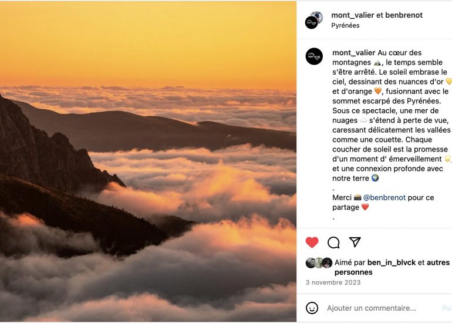
Task: Click the third liker avatar near "Aimé par"
Action: pos(327,263)
